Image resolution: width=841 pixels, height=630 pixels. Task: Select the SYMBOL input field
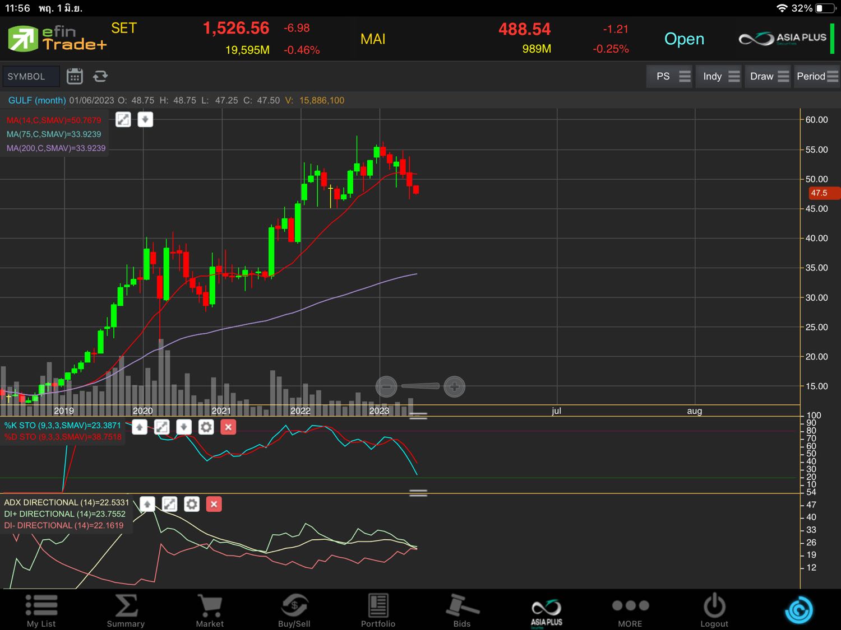tap(31, 76)
